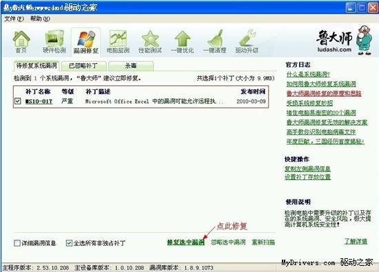Minimize the window
Screen dimensions: 379x272
351,8
